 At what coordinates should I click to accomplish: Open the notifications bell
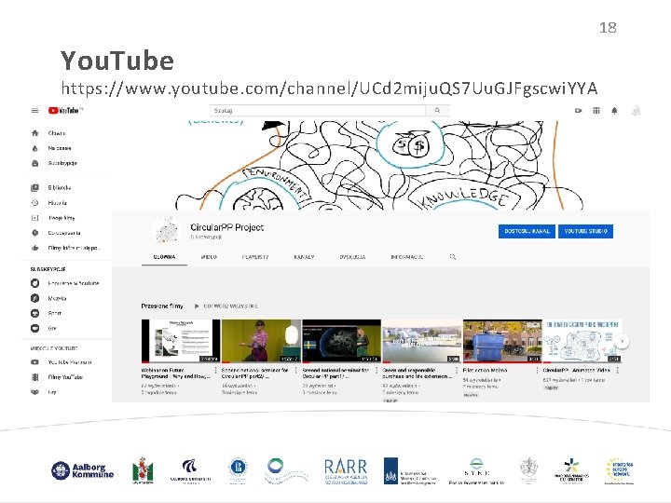click(614, 111)
